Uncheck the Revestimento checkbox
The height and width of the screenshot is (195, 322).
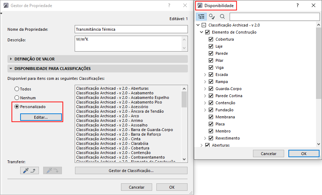(x=211, y=138)
